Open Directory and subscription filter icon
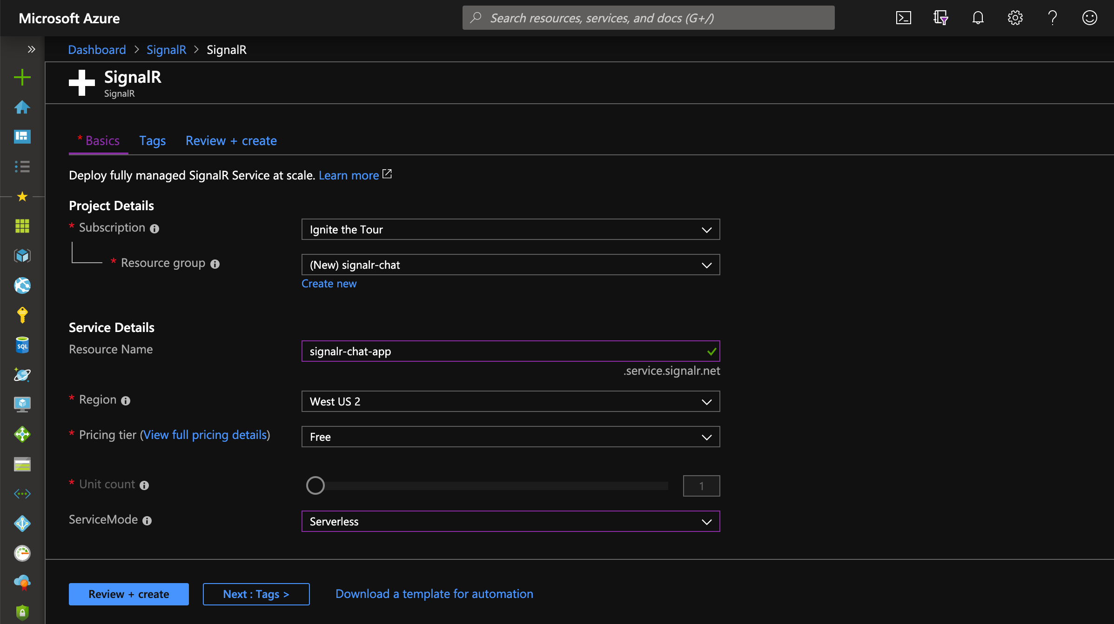 pyautogui.click(x=941, y=18)
